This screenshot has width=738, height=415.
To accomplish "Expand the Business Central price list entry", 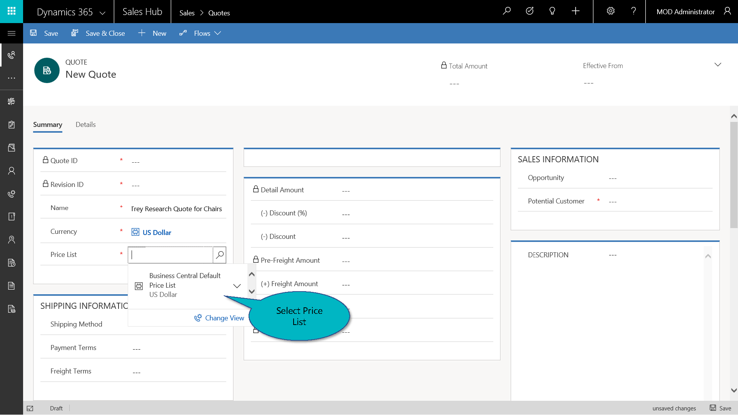I will click(237, 286).
